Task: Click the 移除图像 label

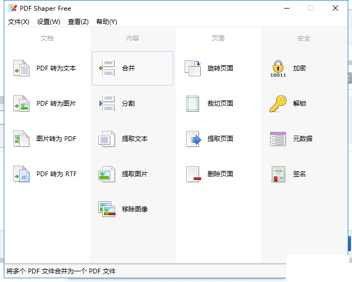Action: tap(135, 209)
